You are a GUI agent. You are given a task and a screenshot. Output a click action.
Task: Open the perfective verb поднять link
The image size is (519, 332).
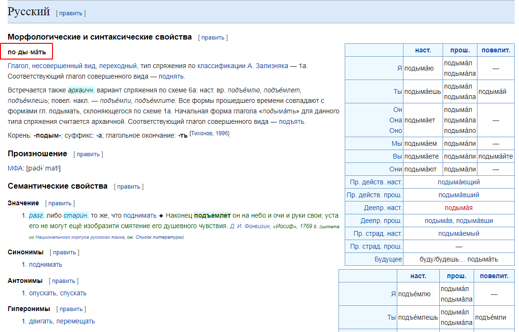(171, 76)
